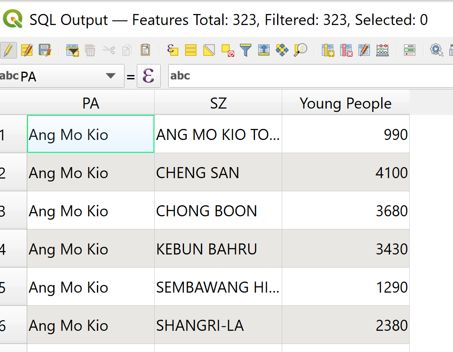Screen dimensions: 453x352
Task: Paste features from the clipboard
Action: coord(145,50)
